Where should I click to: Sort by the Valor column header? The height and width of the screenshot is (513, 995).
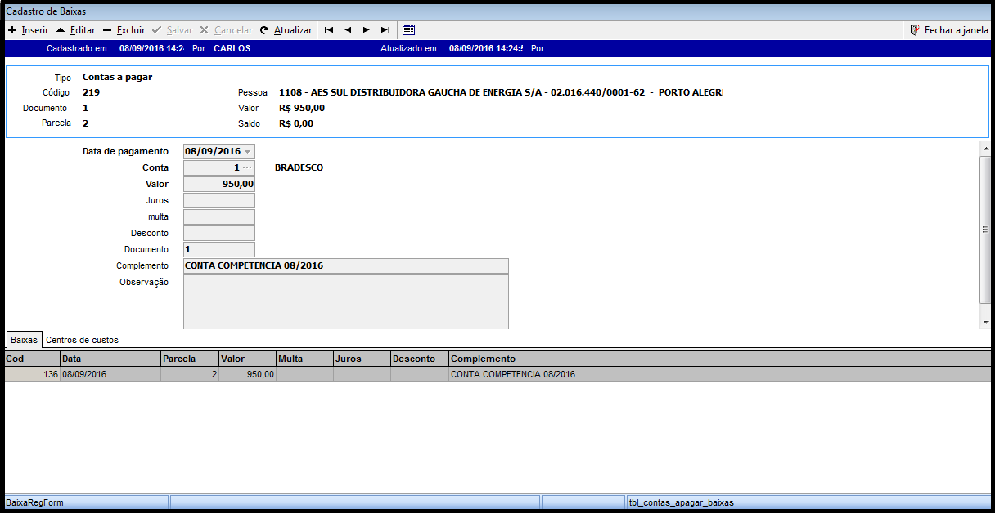[247, 359]
